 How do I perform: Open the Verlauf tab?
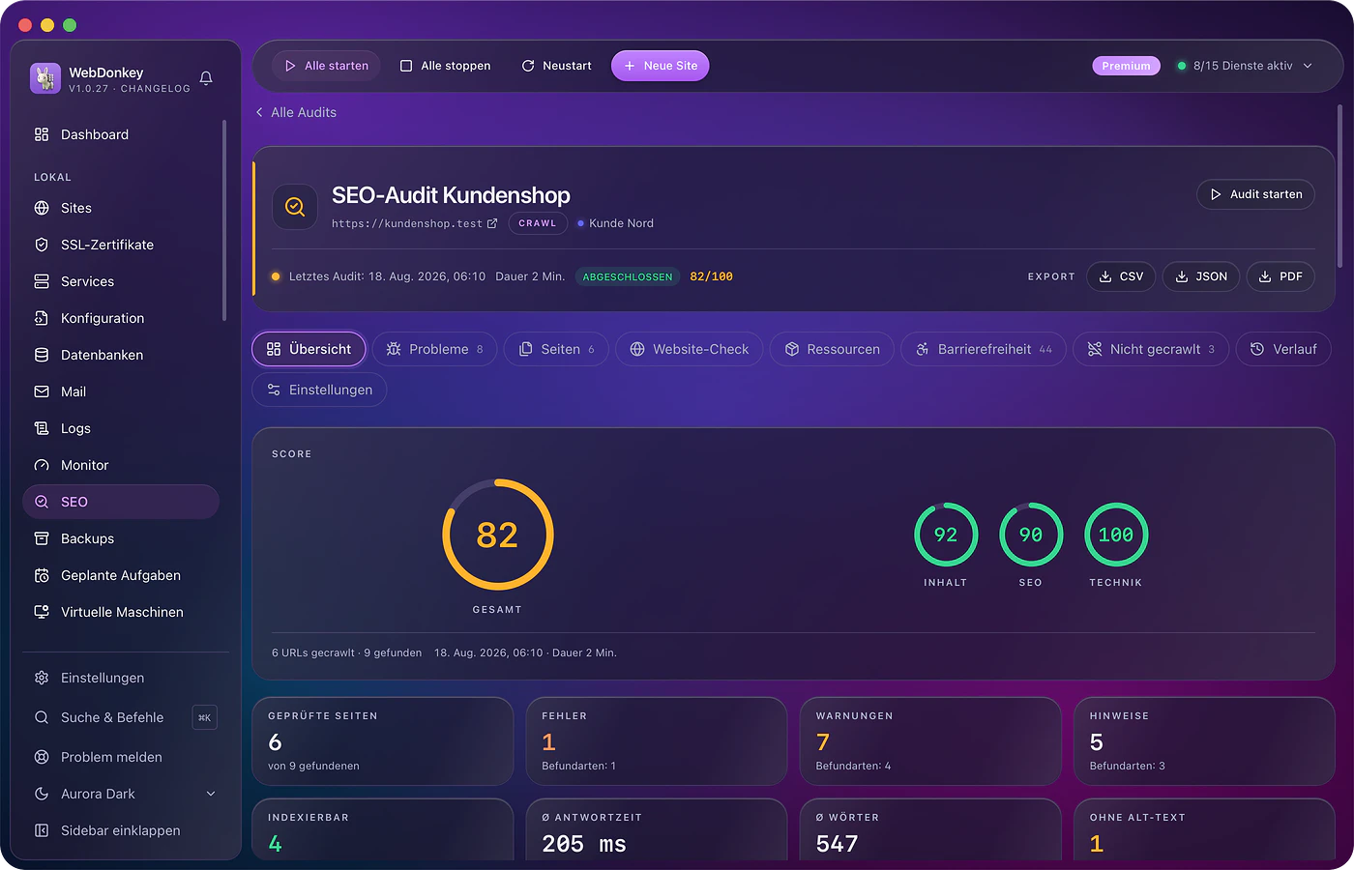tap(1283, 349)
